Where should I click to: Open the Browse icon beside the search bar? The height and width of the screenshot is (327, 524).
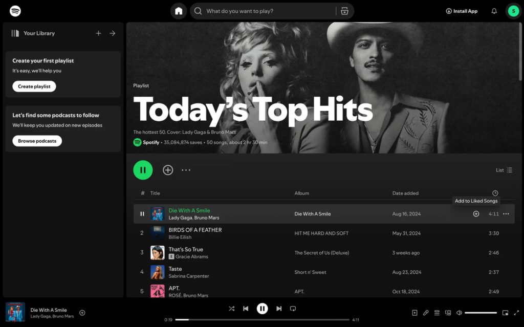[x=344, y=10]
